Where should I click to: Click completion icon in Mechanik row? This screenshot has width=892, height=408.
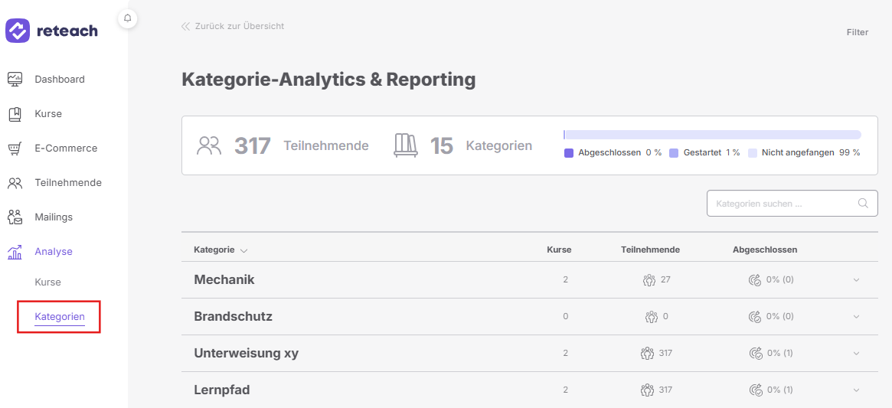pos(756,280)
